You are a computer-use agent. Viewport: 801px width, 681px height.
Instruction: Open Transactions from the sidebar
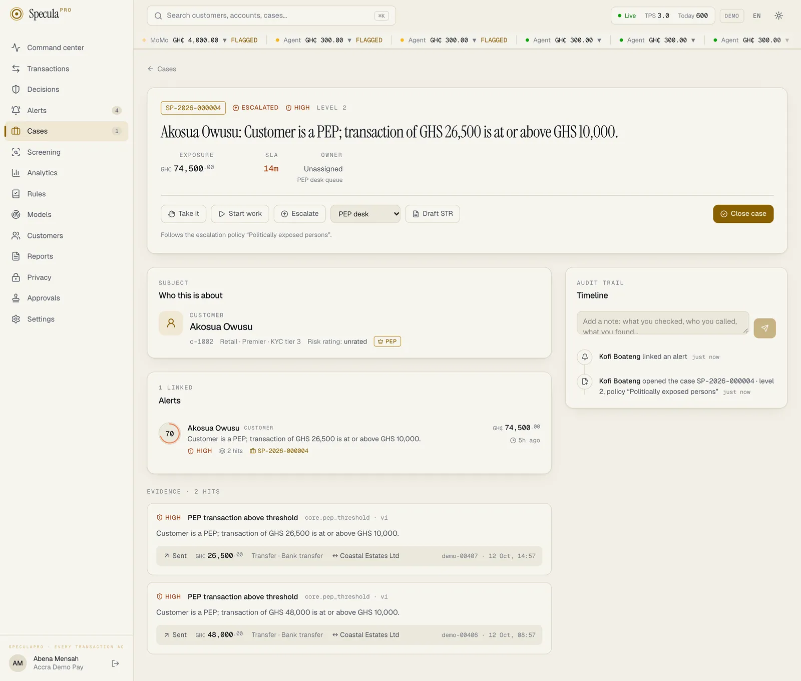[x=66, y=69]
